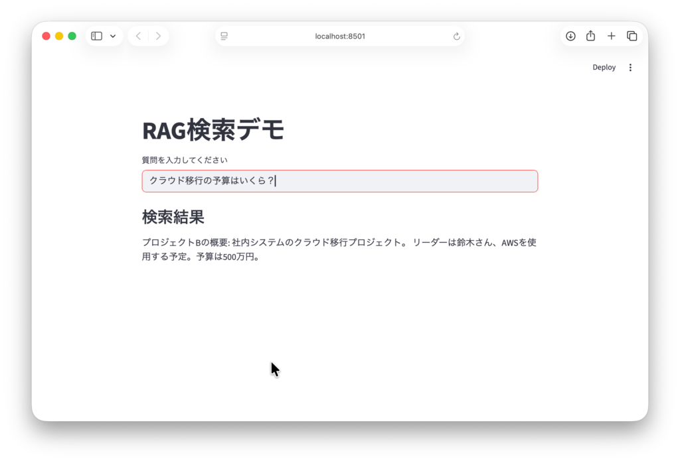Open a new tab with the plus icon
680x463 pixels.
[x=612, y=36]
